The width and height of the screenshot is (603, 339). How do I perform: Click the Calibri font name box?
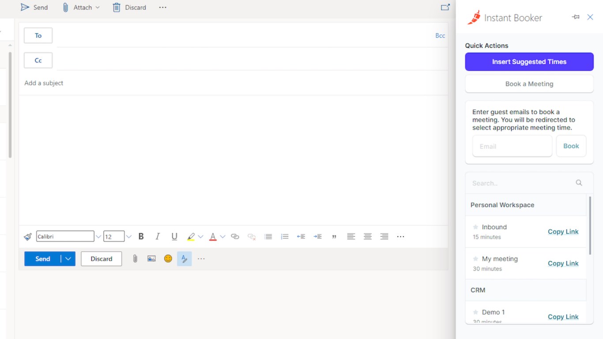[65, 237]
